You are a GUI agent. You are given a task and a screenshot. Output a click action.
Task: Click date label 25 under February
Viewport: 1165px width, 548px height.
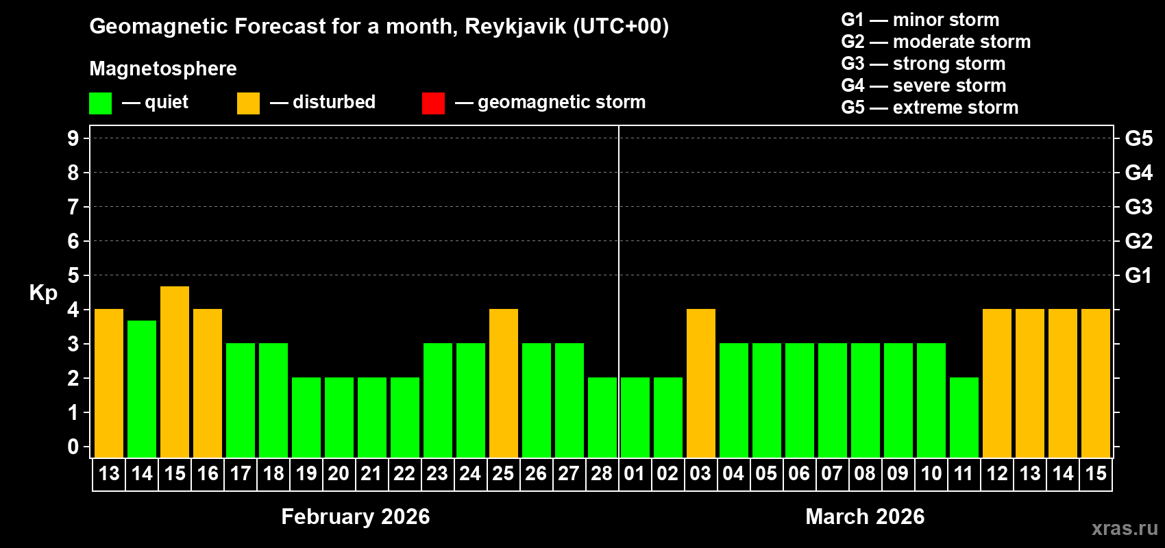503,474
